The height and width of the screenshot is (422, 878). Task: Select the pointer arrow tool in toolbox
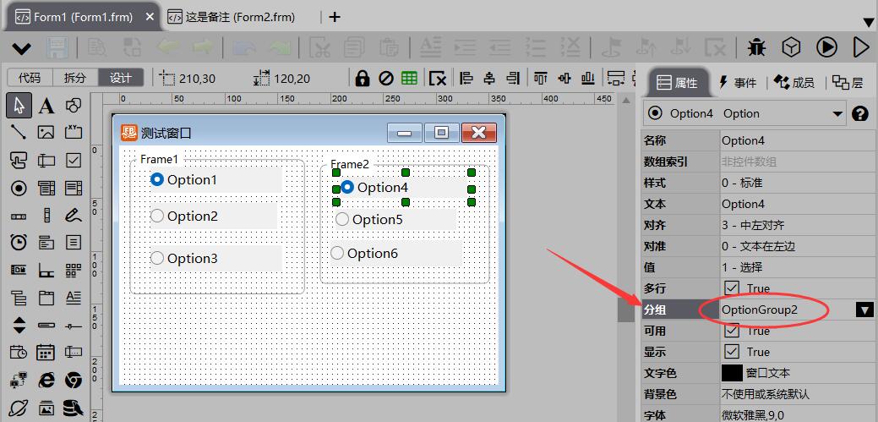19,106
